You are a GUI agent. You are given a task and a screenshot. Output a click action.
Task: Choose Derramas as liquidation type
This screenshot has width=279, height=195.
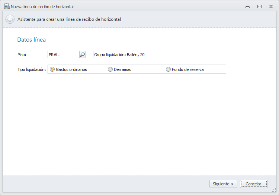[110, 69]
